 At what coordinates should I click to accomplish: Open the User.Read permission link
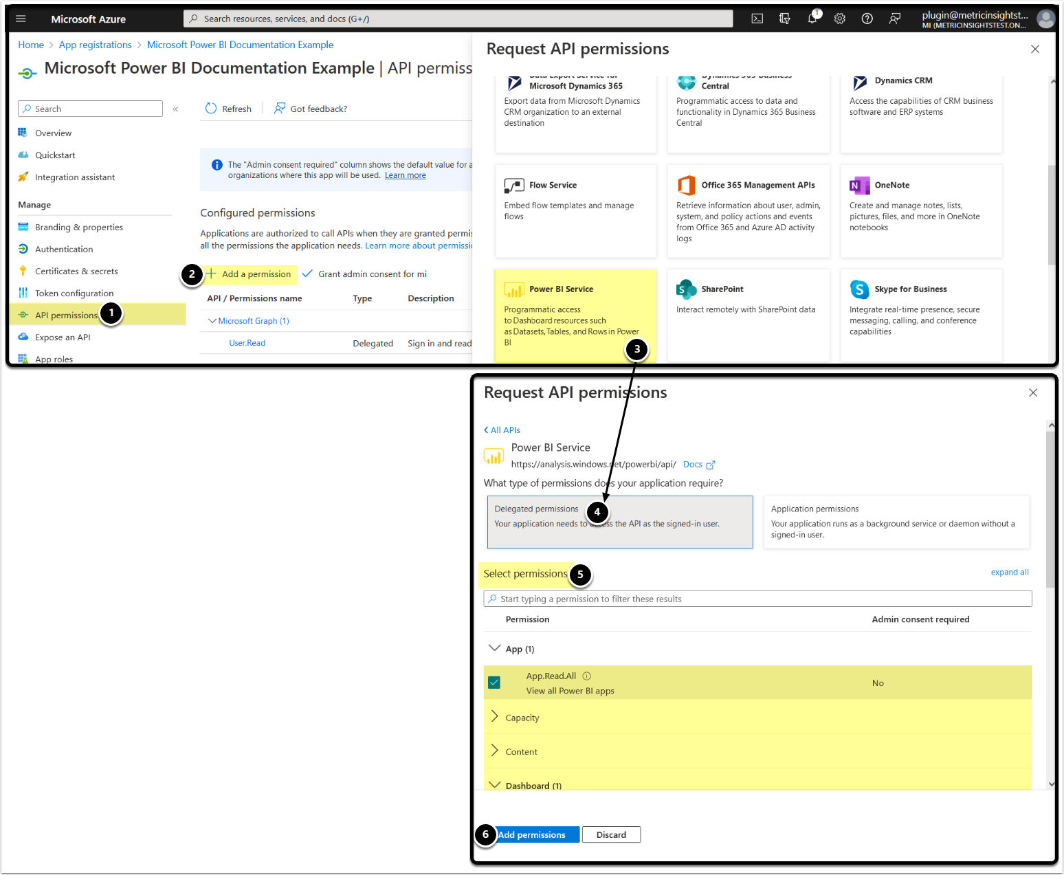pos(247,343)
